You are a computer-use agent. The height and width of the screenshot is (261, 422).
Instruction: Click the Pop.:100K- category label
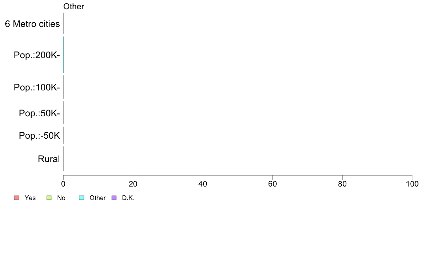tap(37, 87)
